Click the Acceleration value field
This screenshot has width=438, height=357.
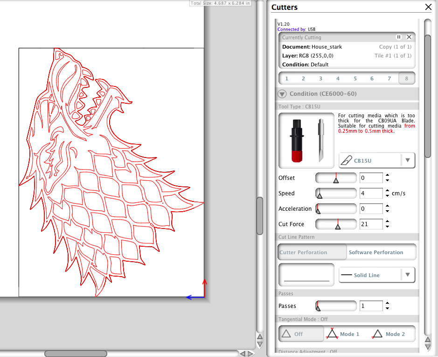tap(371, 209)
